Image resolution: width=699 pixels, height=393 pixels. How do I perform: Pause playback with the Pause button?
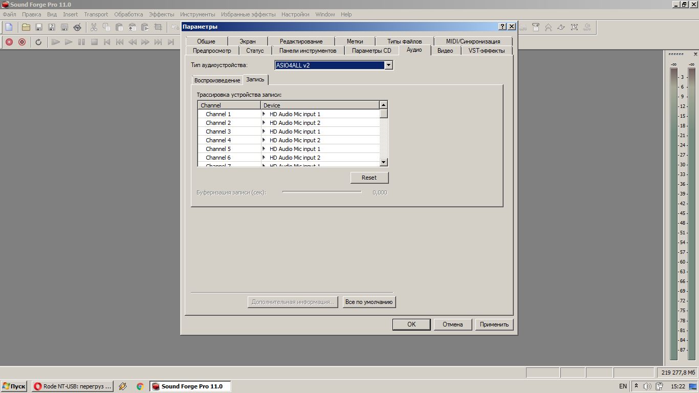81,42
